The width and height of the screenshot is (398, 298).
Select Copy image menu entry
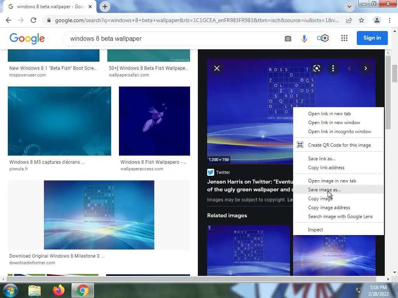click(x=339, y=199)
